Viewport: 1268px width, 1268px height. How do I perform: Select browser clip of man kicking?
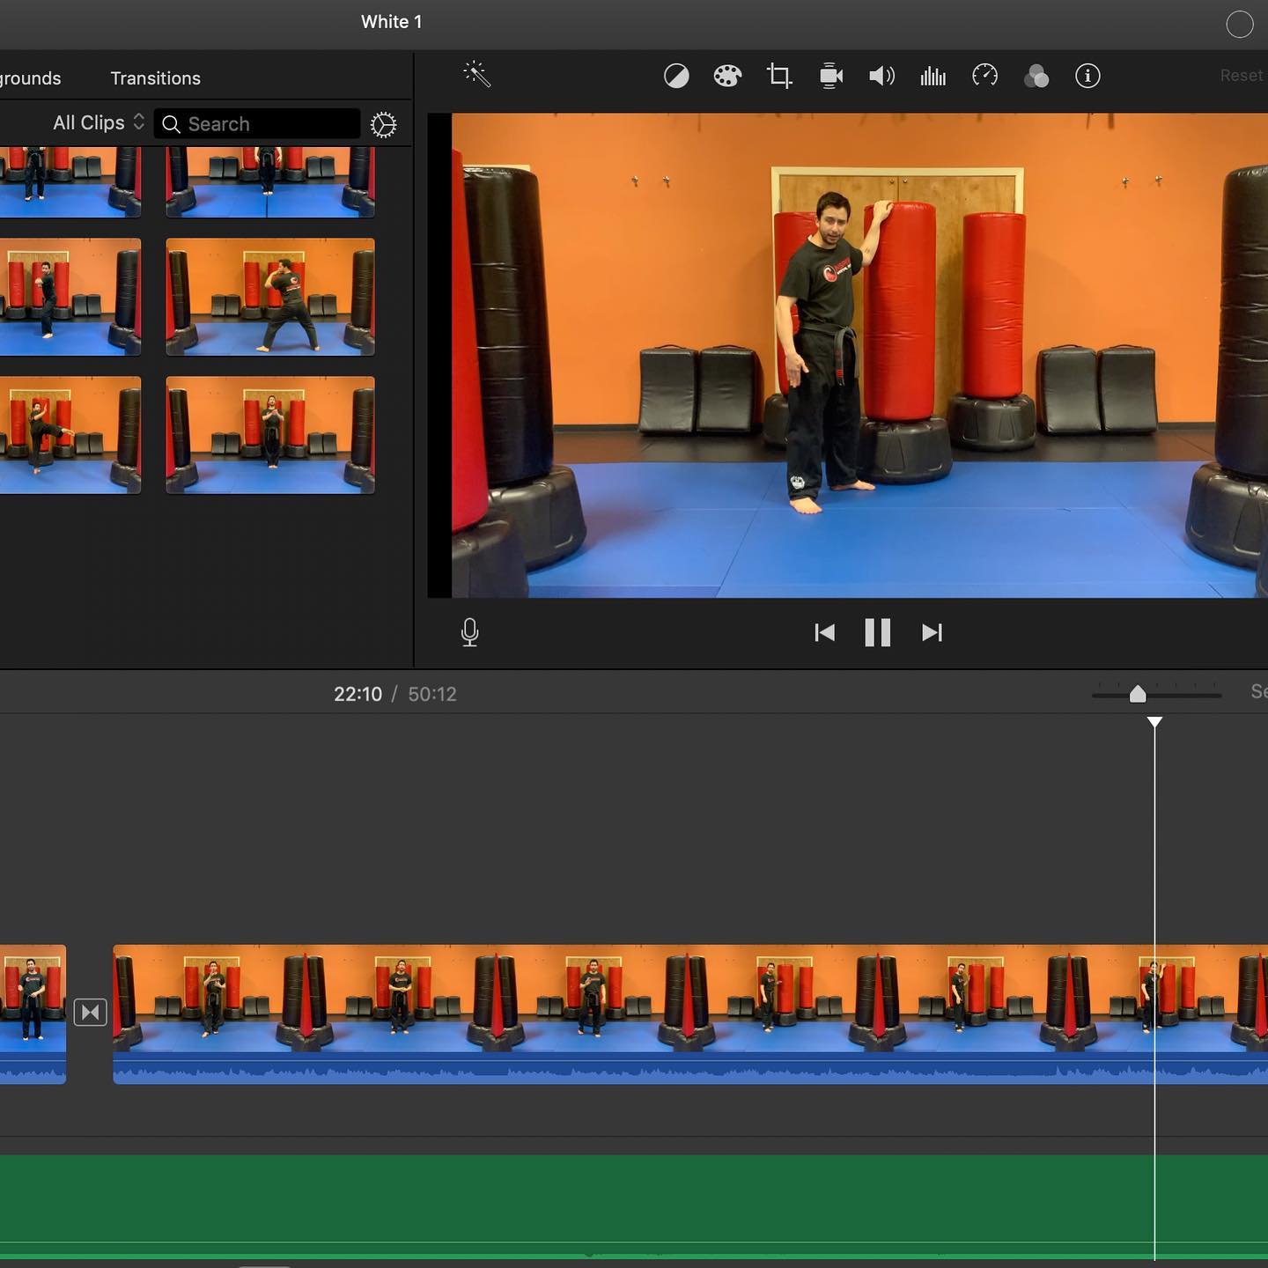click(x=70, y=435)
